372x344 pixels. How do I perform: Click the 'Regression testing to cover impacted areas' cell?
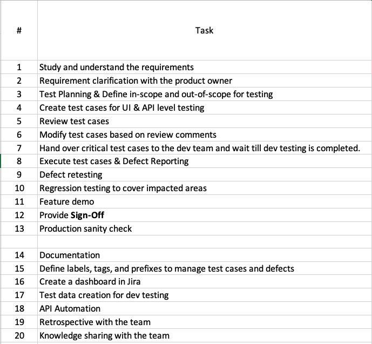[205, 188]
